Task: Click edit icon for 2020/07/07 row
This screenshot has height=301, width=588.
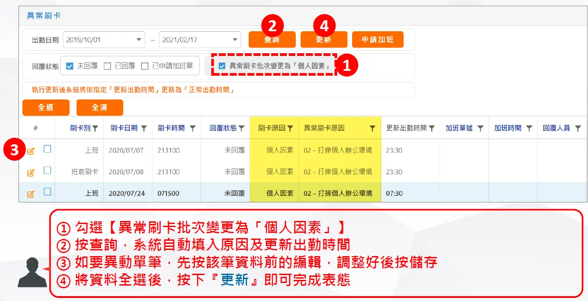Action: (x=31, y=151)
